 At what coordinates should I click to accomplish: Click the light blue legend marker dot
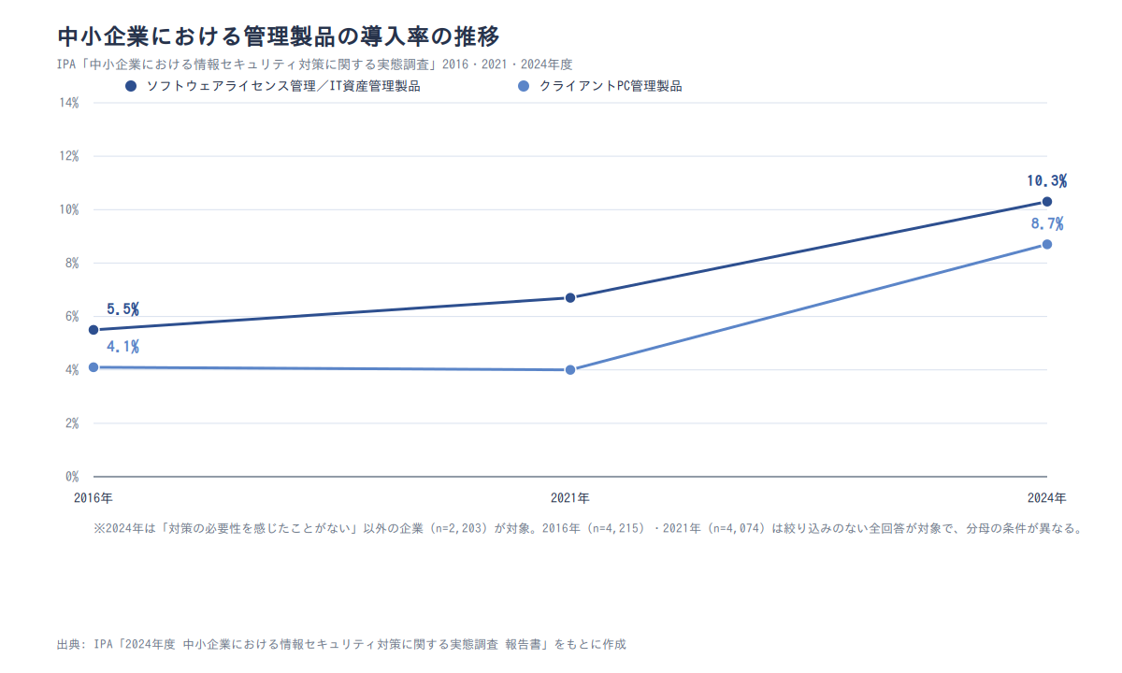524,86
